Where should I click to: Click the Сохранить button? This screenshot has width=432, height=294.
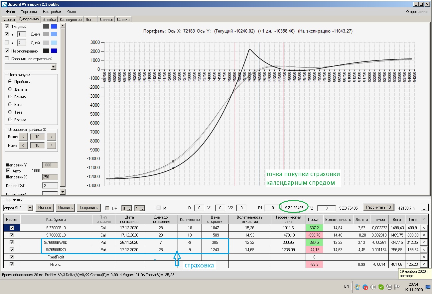[x=89, y=208]
